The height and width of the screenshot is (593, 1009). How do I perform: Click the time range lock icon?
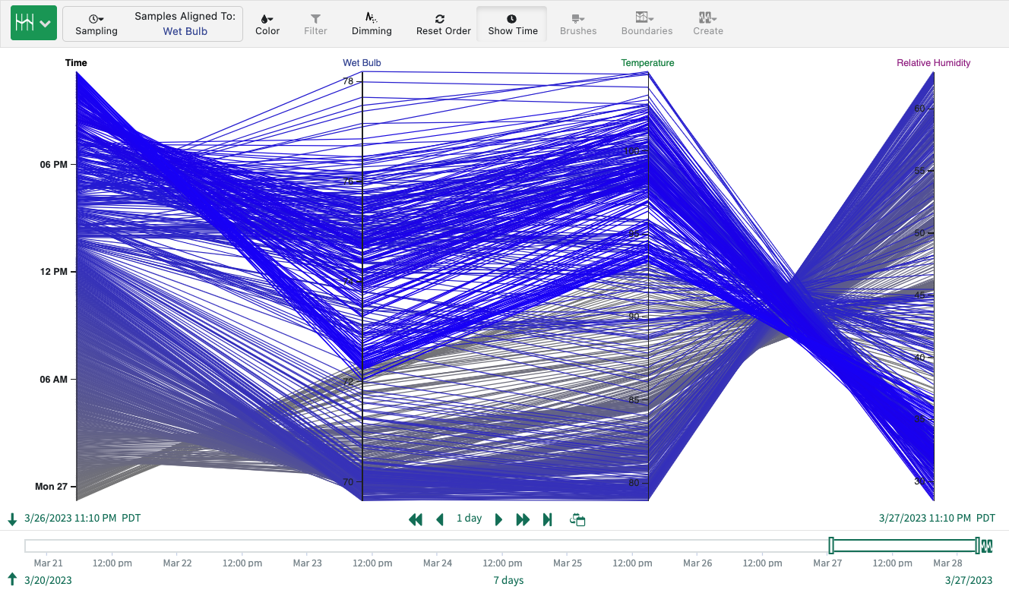click(577, 519)
